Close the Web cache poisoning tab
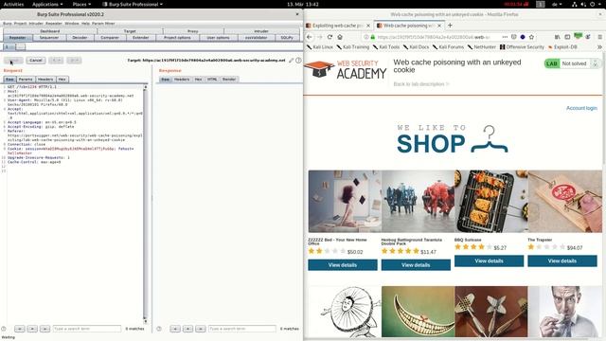 pos(439,26)
